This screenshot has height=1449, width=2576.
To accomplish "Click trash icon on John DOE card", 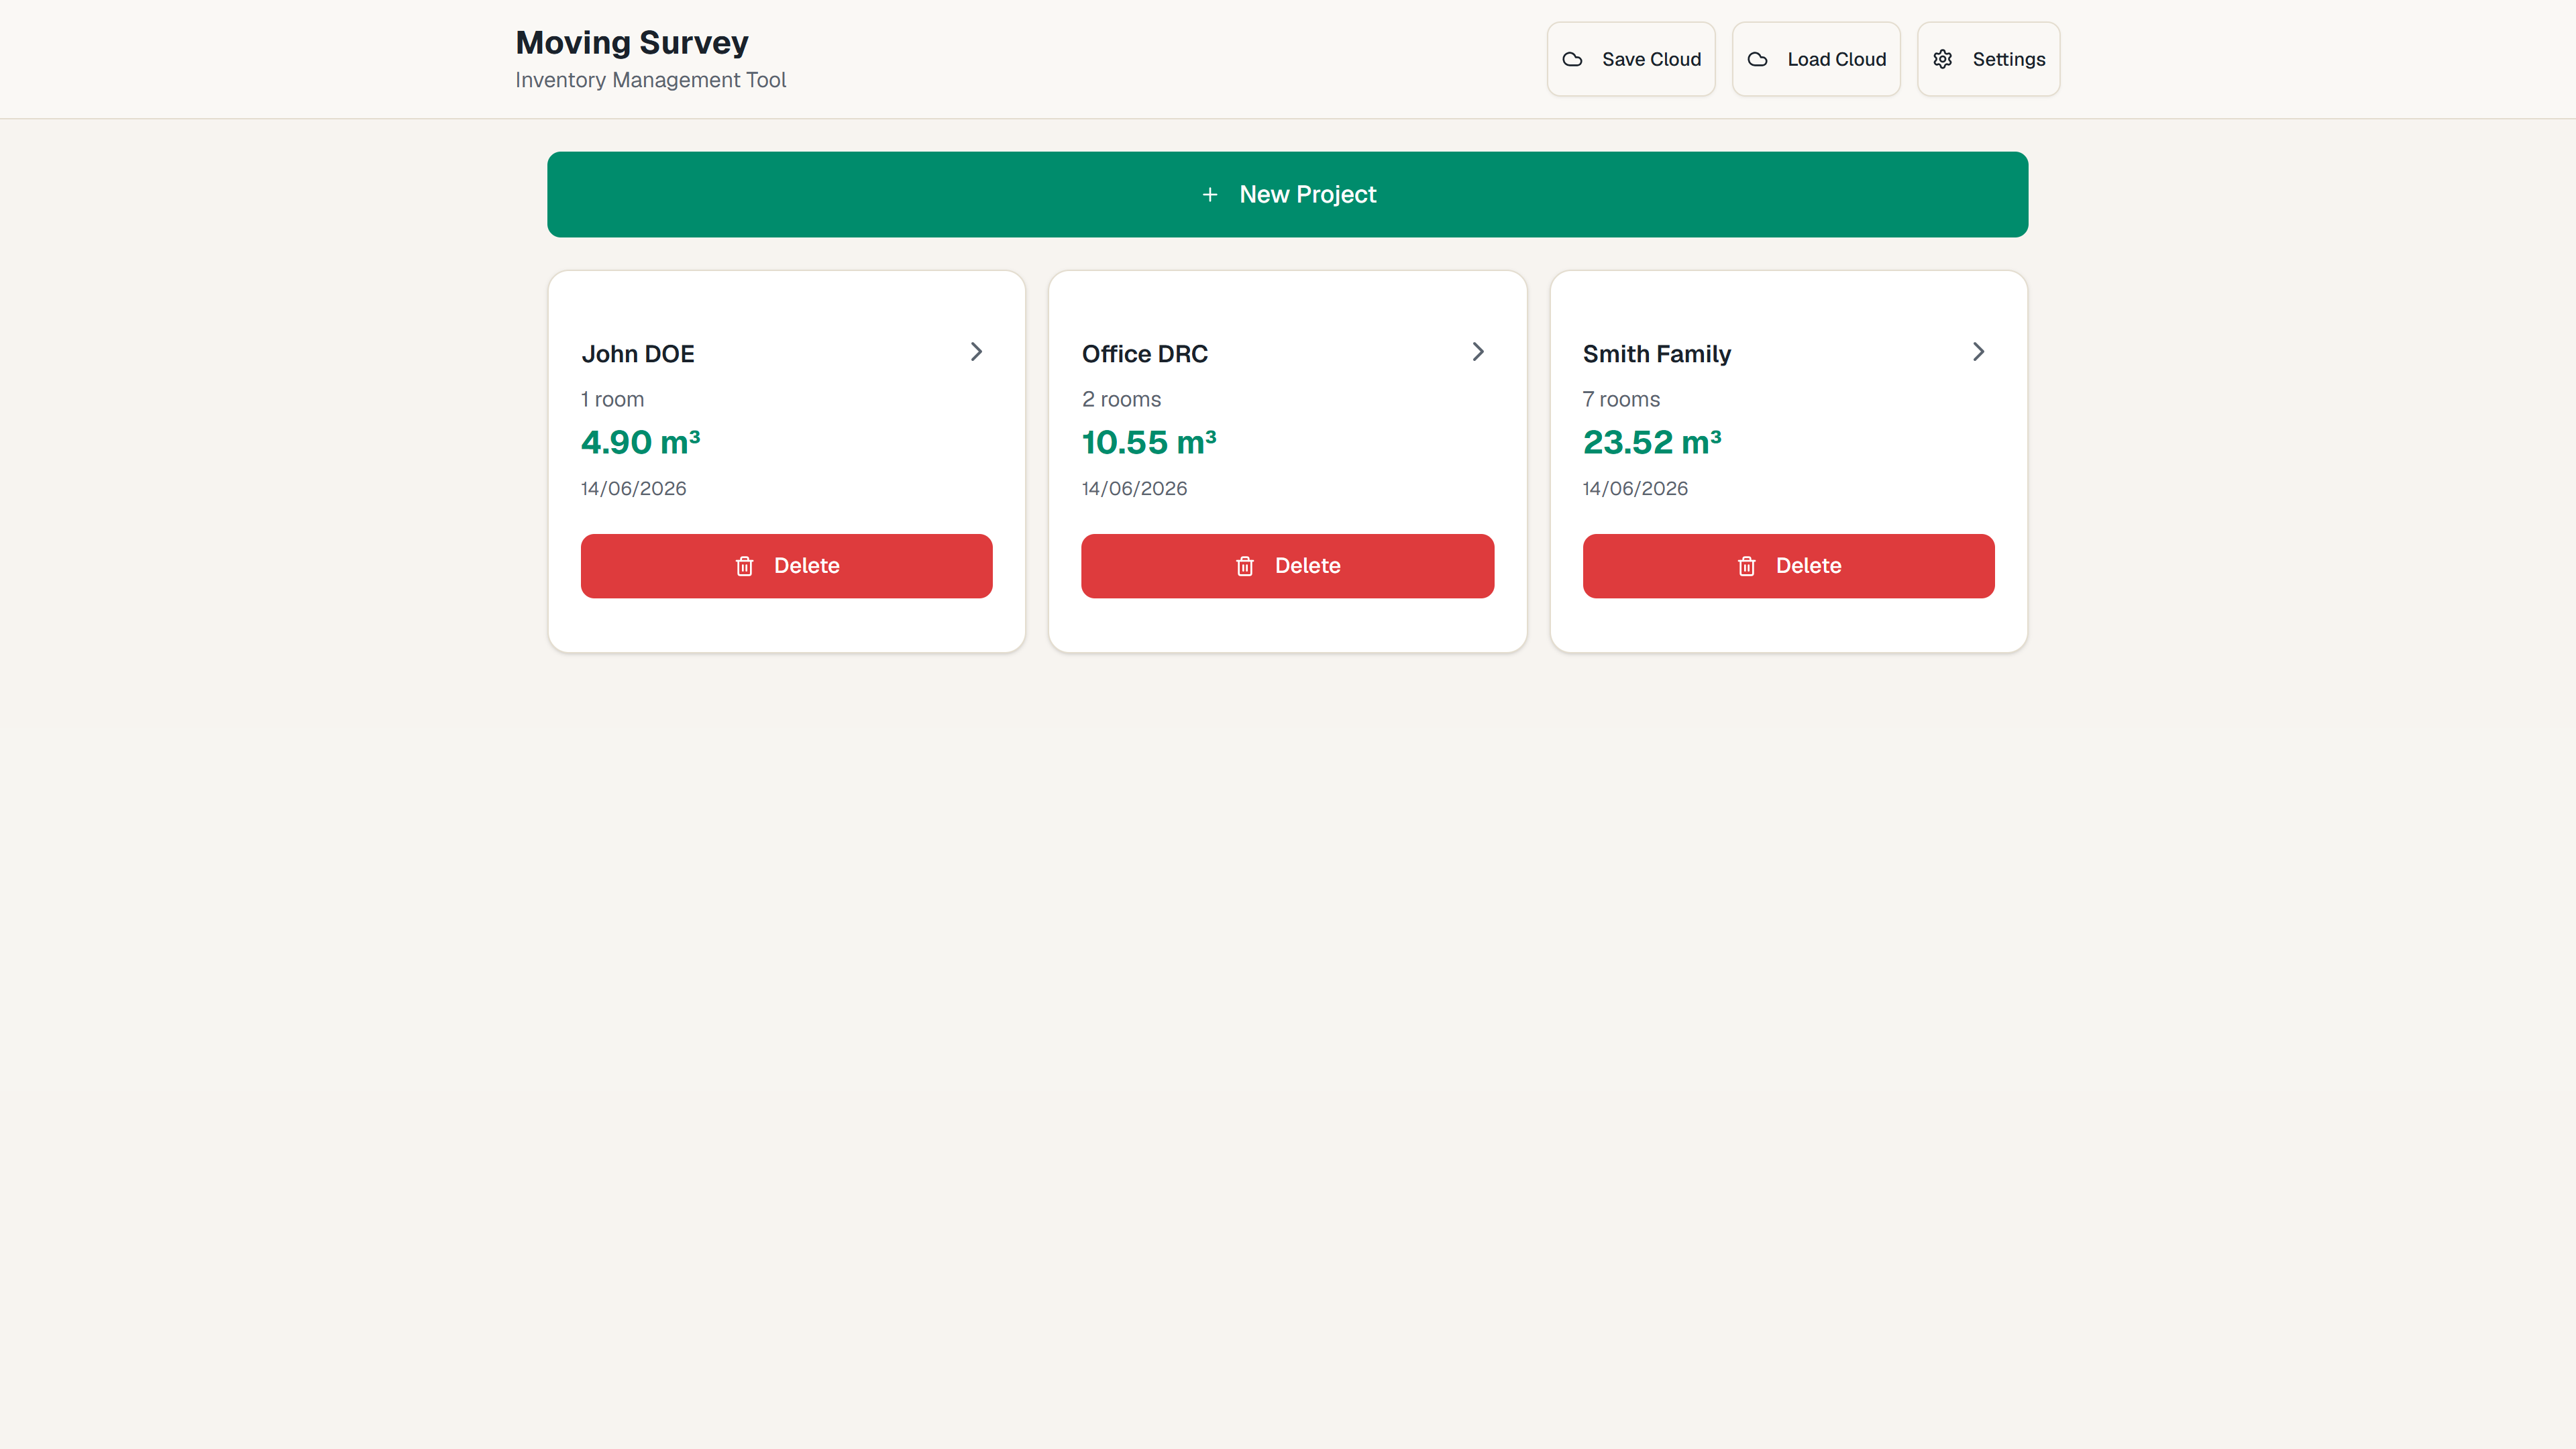I will click(x=744, y=566).
